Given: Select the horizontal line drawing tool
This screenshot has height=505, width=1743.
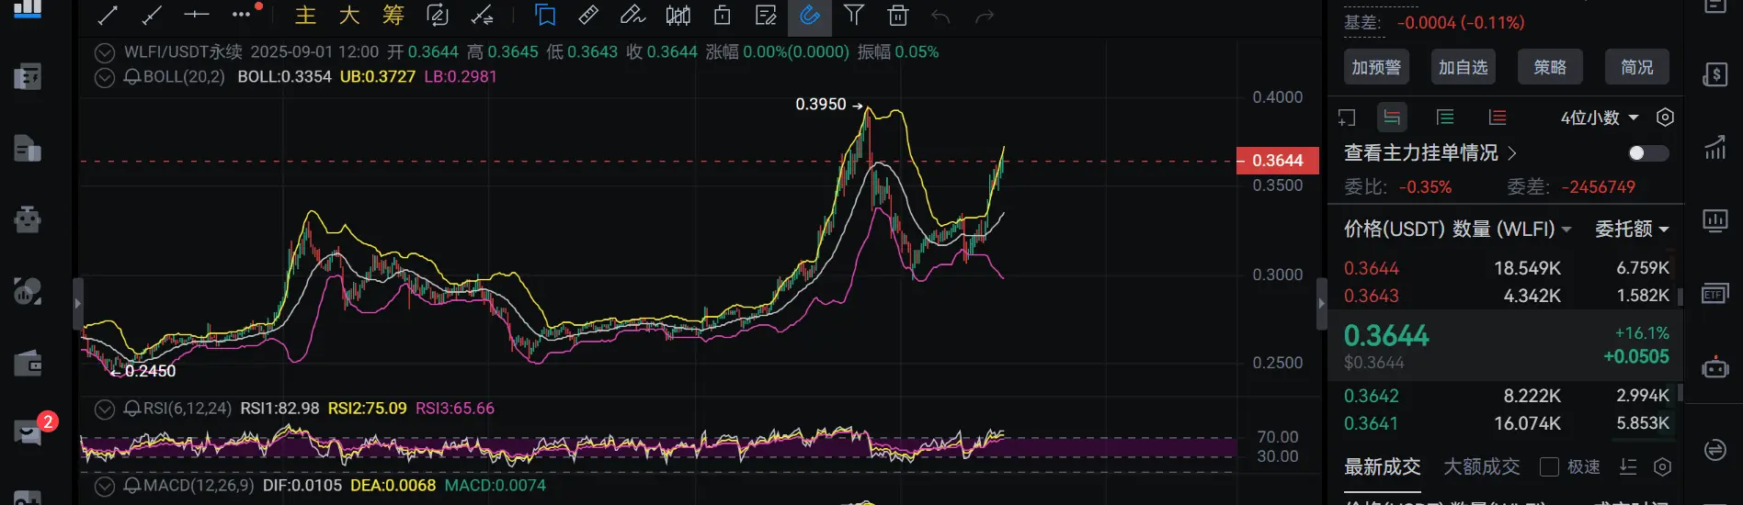Looking at the screenshot, I should click(x=197, y=15).
